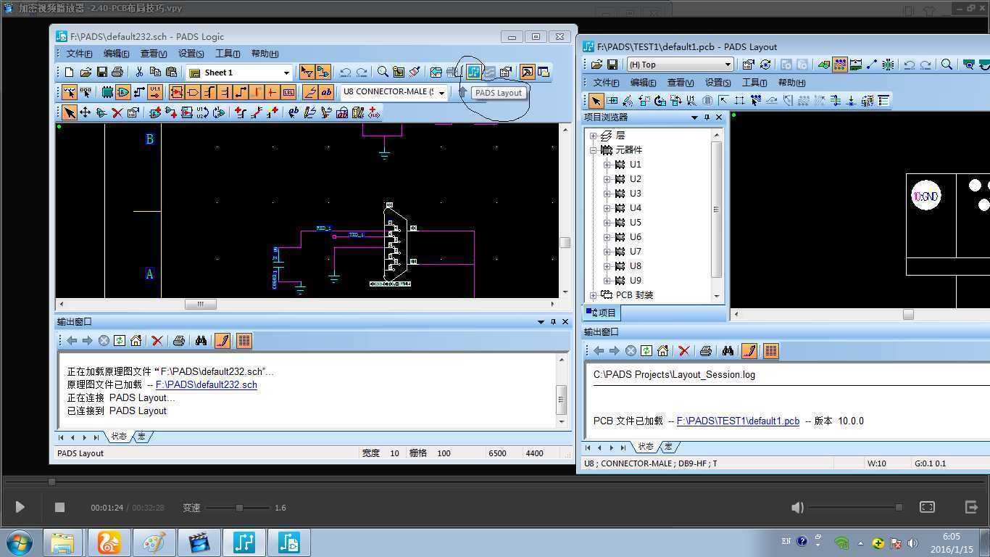Open 查看 menu in PADS Layout
This screenshot has height=557, width=990.
681,83
